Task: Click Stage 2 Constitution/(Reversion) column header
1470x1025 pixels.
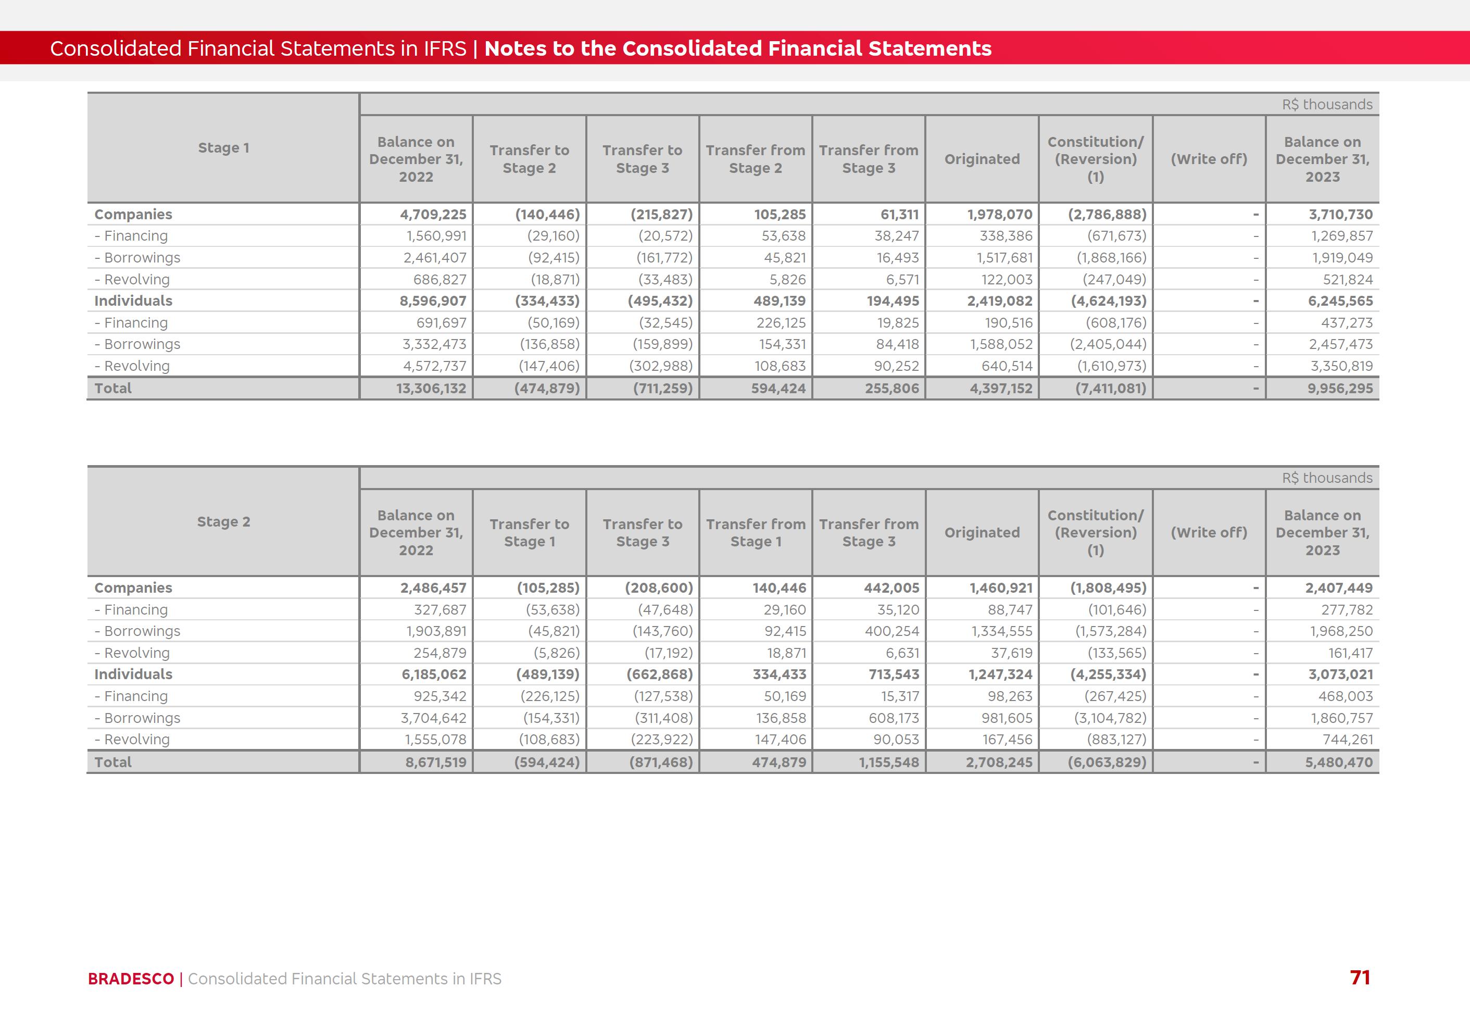Action: click(1095, 533)
